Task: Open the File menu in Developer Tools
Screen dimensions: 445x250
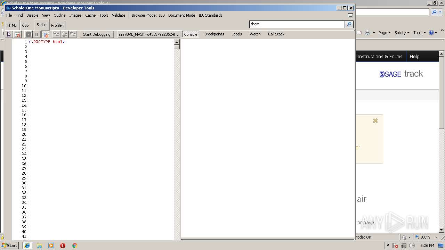Action: [x=9, y=15]
